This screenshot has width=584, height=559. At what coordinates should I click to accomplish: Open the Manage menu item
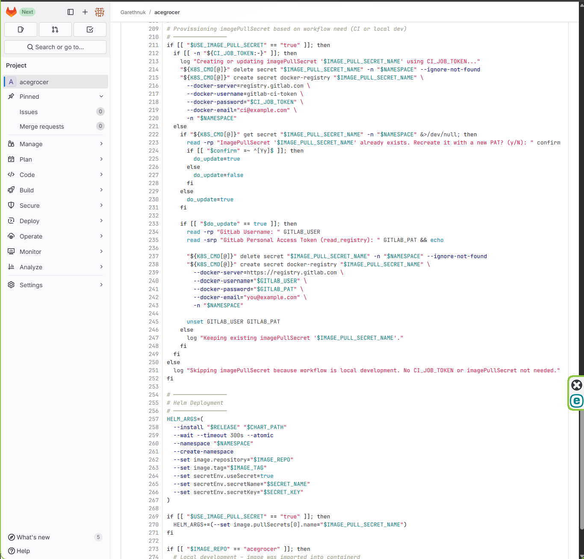pyautogui.click(x=56, y=144)
